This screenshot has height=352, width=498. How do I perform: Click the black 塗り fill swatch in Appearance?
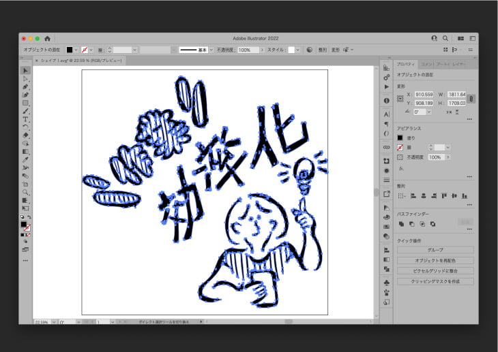[x=400, y=138]
